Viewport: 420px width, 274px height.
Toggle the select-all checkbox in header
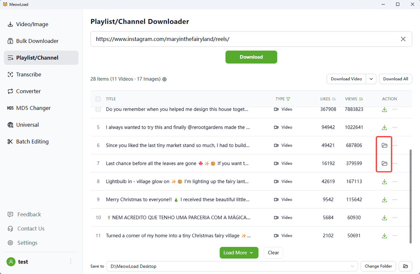pyautogui.click(x=98, y=99)
